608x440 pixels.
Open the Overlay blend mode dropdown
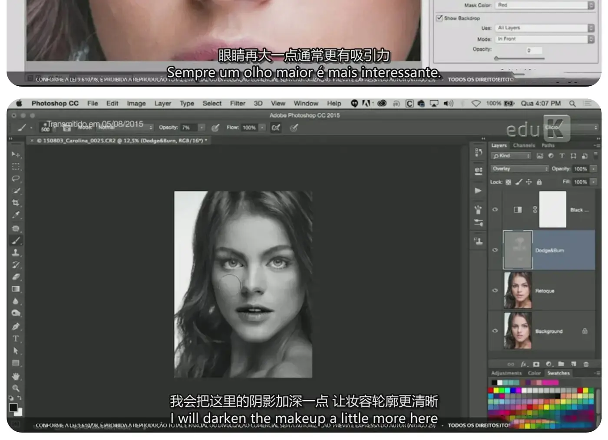520,169
